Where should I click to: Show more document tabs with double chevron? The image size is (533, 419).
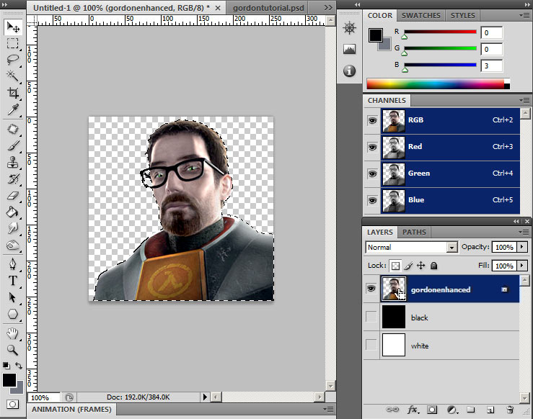click(x=328, y=7)
